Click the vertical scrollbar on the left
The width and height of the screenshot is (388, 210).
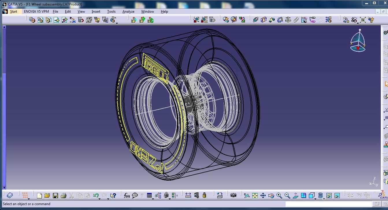point(4,107)
